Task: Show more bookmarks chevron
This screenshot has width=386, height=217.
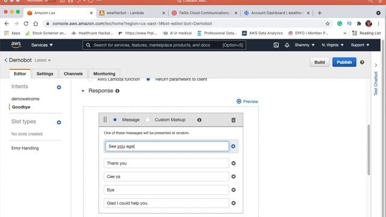Action: 344,33
